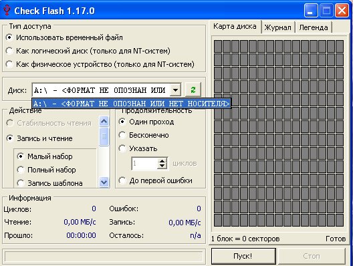Image resolution: width=353 pixels, height=266 pixels.
Task: Pick highlighted 'A:\ - ФОРМАТ НЕ ОПОЗНАН' list entry
Action: click(131, 104)
